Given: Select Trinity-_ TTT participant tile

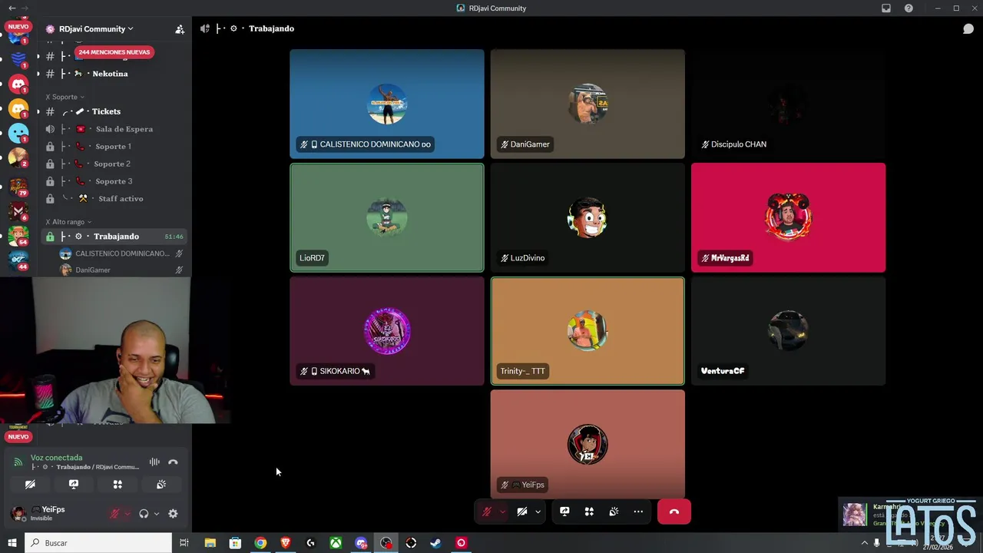Looking at the screenshot, I should (x=587, y=331).
